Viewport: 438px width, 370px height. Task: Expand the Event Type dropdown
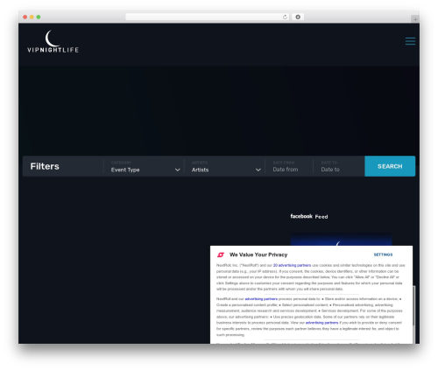(x=145, y=166)
